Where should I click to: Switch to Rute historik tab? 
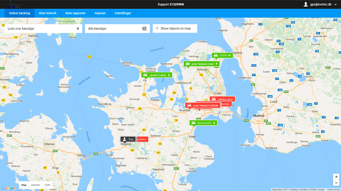tap(48, 13)
